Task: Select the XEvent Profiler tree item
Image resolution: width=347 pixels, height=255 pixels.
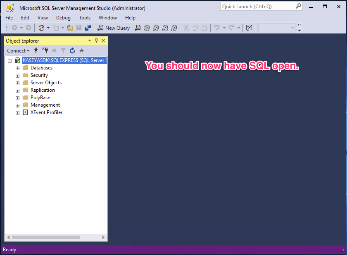Action: (46, 112)
